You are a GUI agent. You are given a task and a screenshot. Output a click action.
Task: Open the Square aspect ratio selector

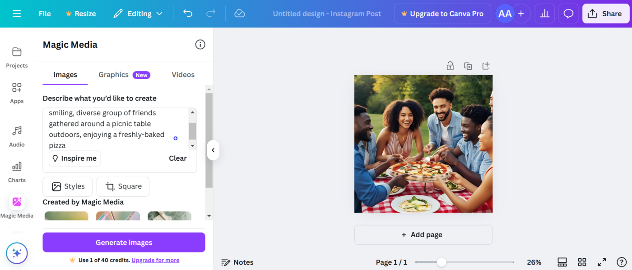click(x=123, y=186)
